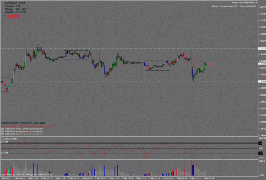The width and height of the screenshot is (266, 180).
Task: Click the Candle 00:10:28 countdown
Action: tap(15, 12)
